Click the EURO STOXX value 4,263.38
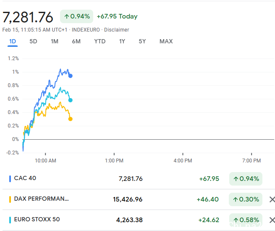The width and height of the screenshot is (275, 231). coord(129,220)
